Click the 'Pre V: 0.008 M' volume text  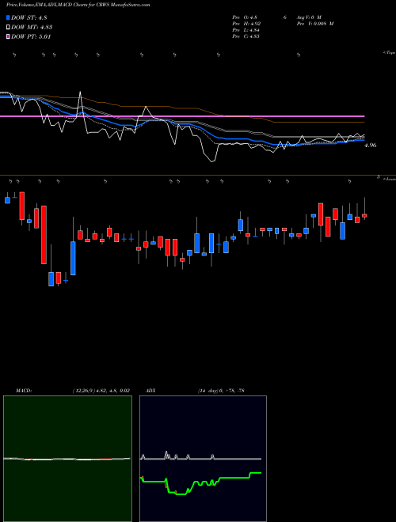coord(315,24)
